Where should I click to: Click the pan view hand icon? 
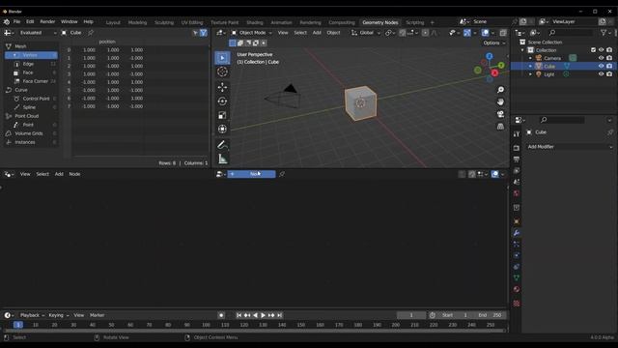[500, 101]
